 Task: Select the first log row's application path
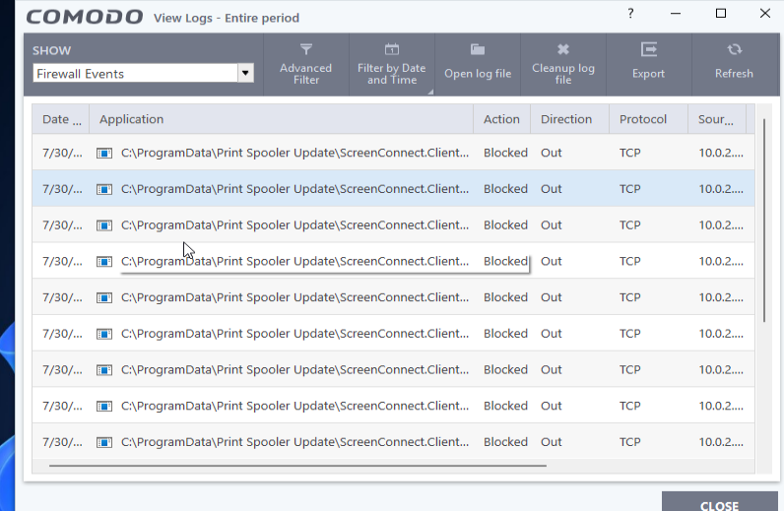pyautogui.click(x=295, y=153)
